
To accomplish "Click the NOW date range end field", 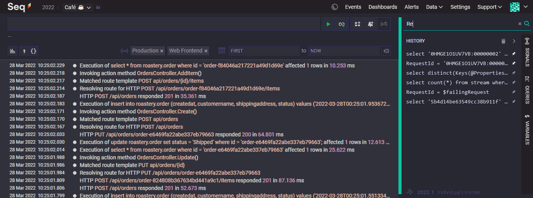I will (344, 51).
